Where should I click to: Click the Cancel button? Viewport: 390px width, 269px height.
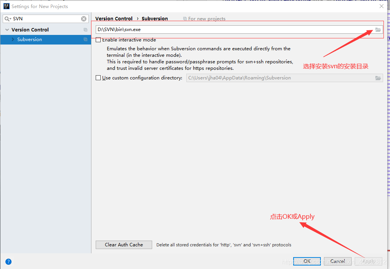click(x=337, y=261)
